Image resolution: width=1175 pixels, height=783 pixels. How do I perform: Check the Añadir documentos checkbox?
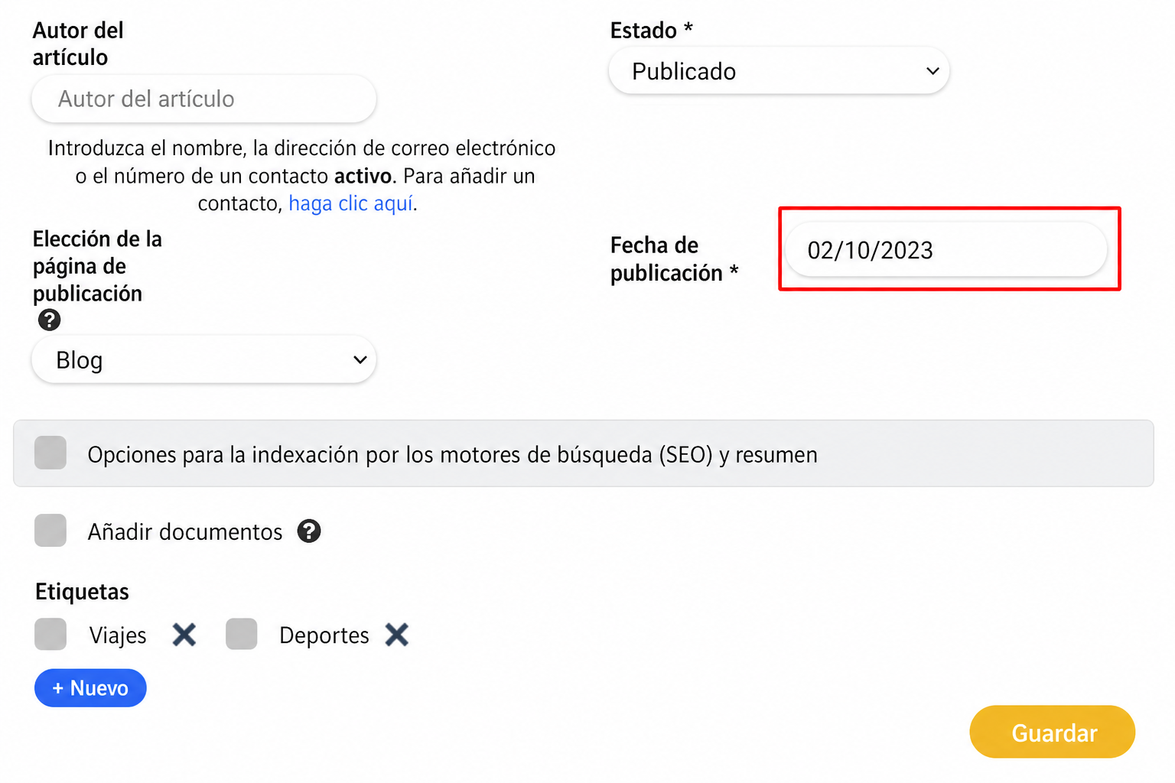point(50,531)
